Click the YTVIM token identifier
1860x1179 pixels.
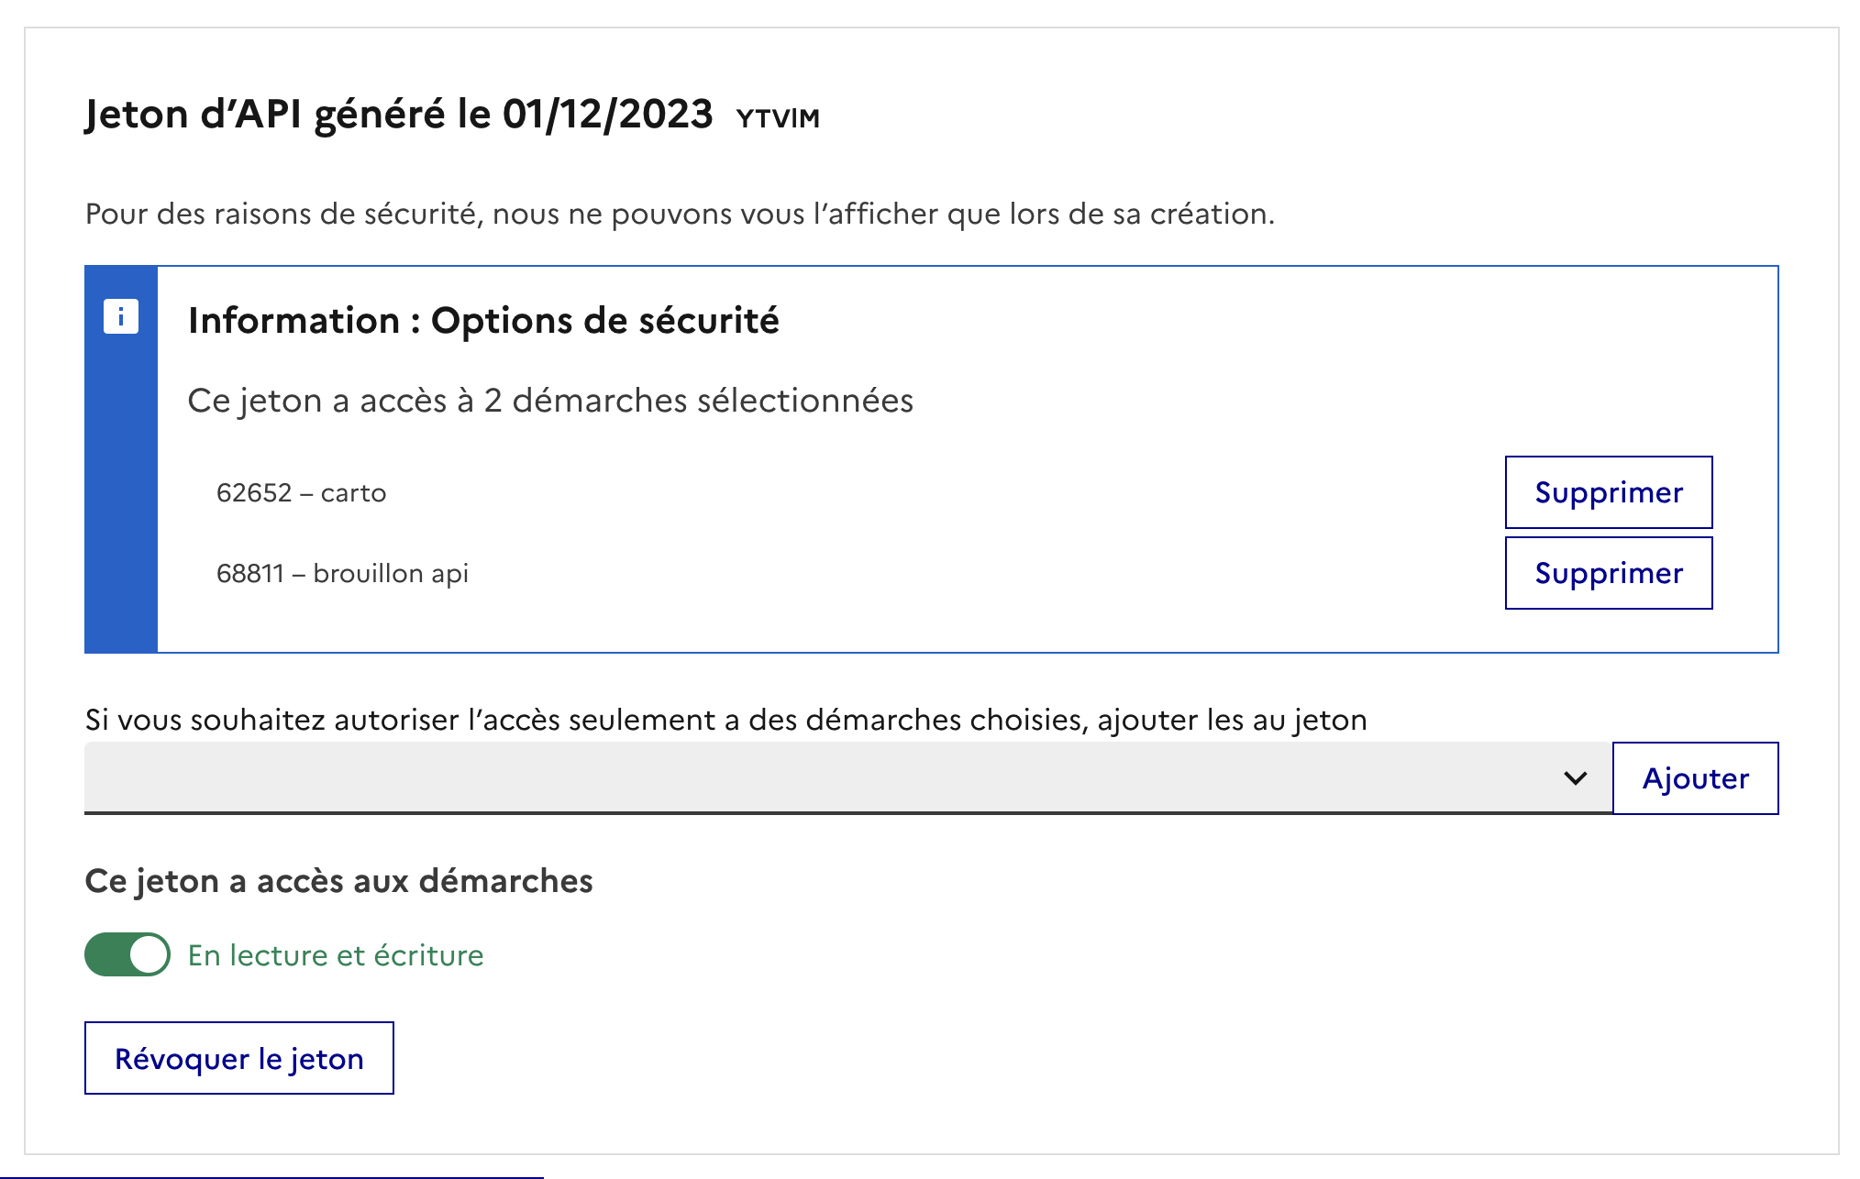778,118
